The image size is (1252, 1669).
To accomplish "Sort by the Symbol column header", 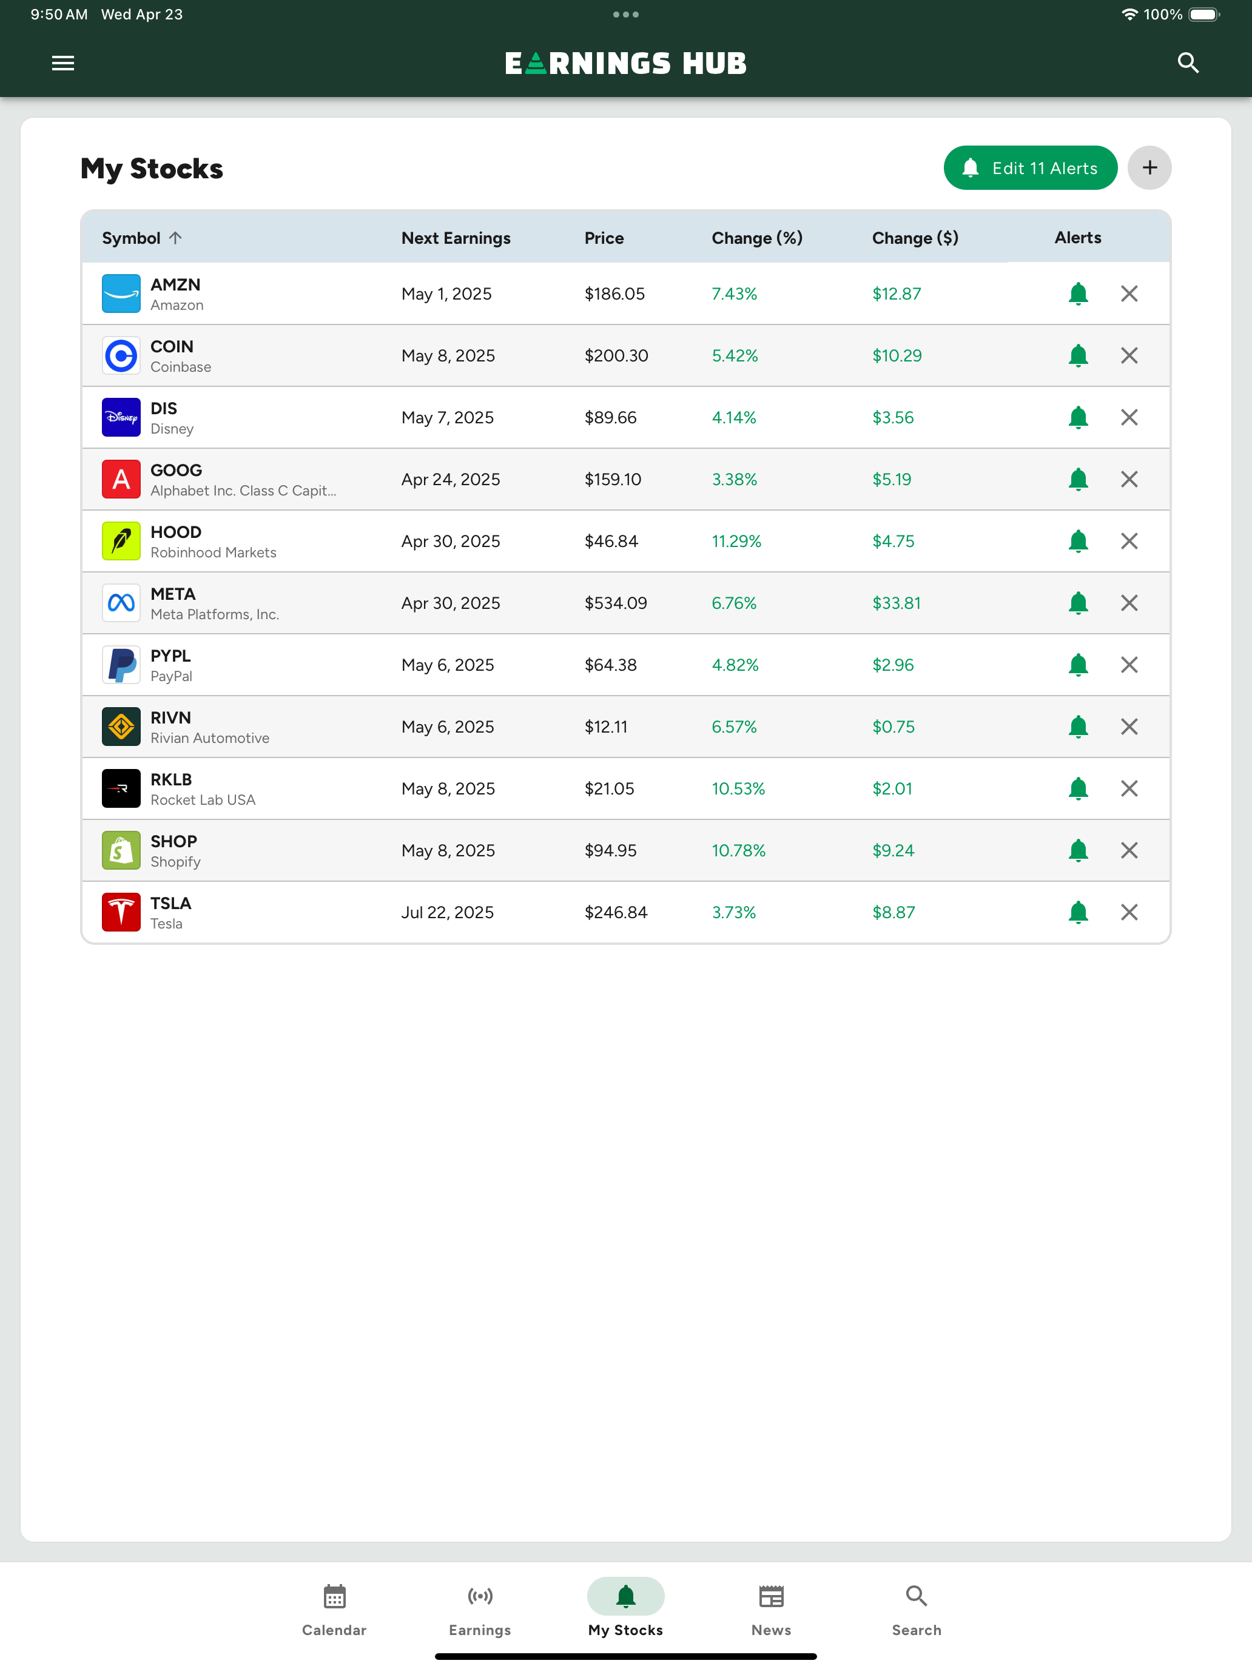I will coord(142,238).
